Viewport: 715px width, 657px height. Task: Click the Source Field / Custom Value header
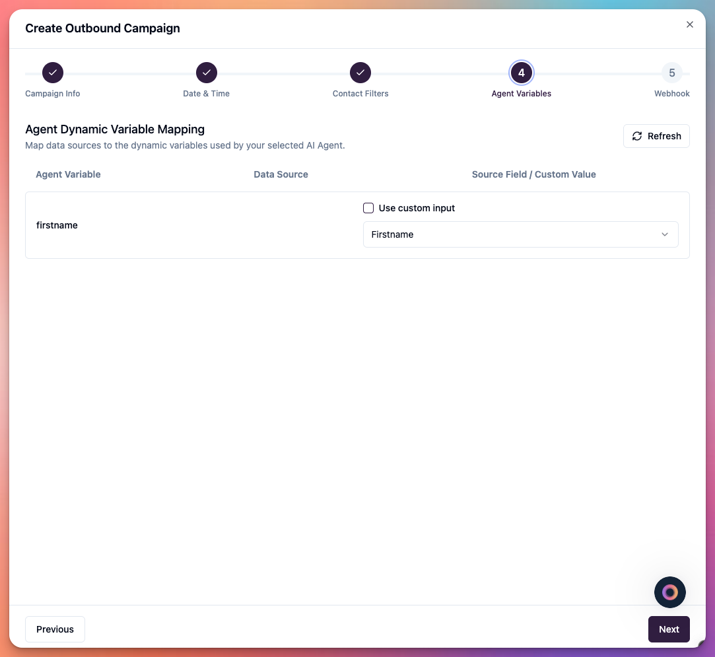(533, 174)
